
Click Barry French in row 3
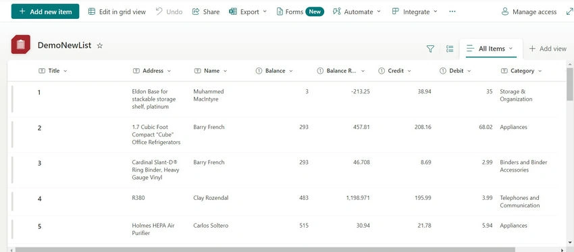point(209,162)
